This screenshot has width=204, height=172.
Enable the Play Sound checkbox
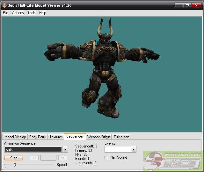click(106, 157)
